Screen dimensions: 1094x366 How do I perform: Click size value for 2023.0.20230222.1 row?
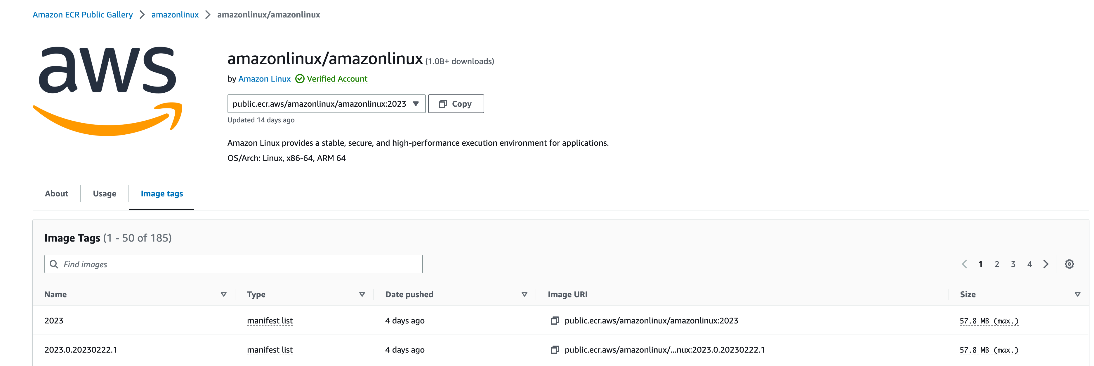pos(989,350)
